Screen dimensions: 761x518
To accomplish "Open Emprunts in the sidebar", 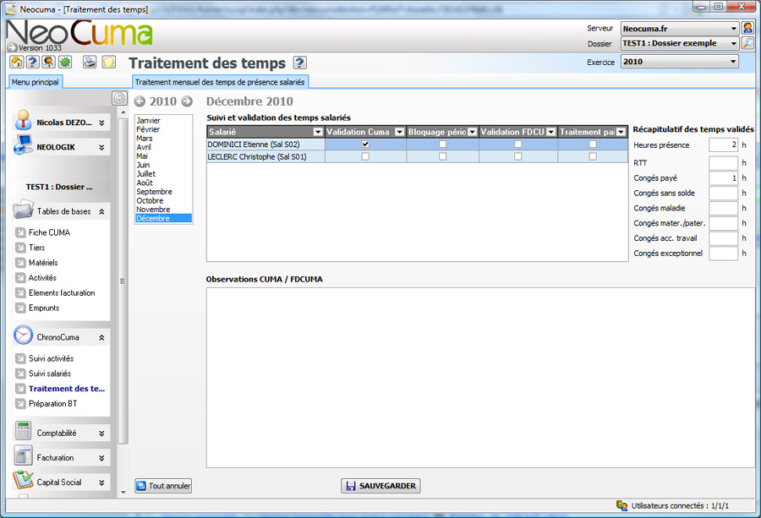I will coord(44,308).
